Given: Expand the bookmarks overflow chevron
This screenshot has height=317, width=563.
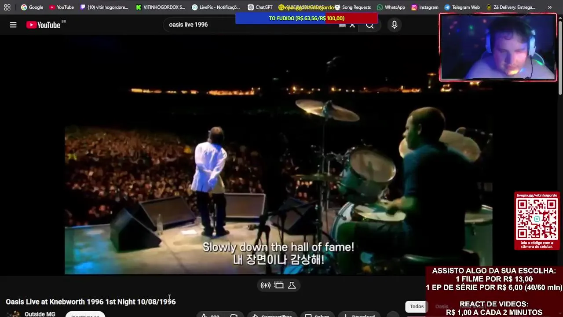Looking at the screenshot, I should [x=549, y=7].
